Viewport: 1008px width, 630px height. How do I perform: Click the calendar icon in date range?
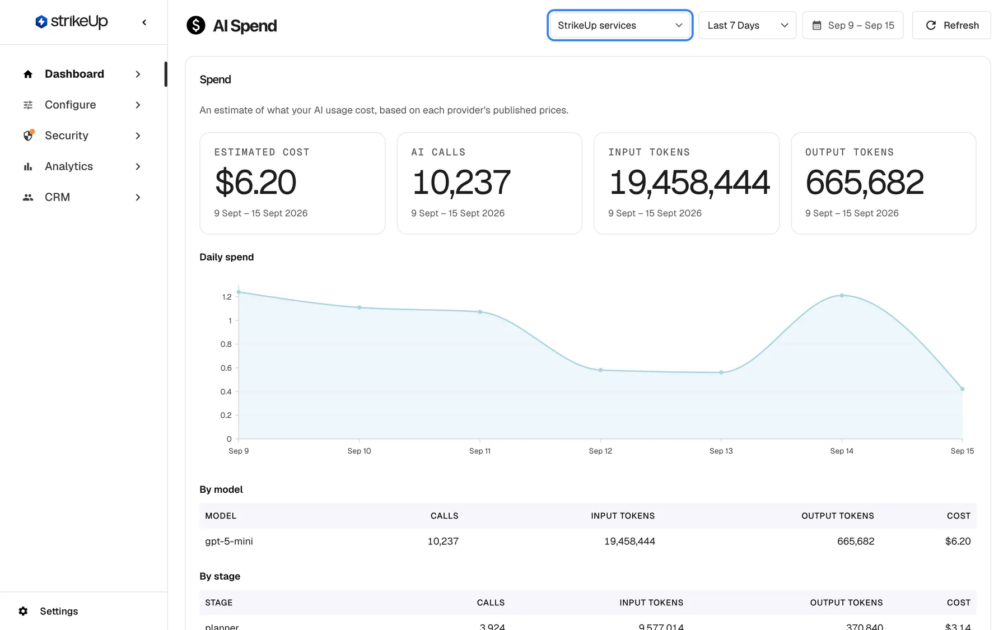816,25
